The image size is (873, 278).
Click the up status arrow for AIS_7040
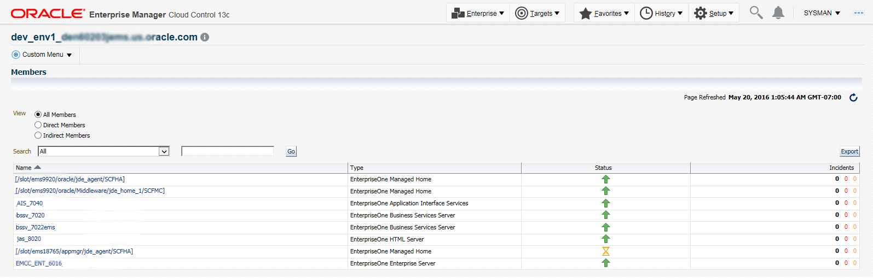(606, 203)
